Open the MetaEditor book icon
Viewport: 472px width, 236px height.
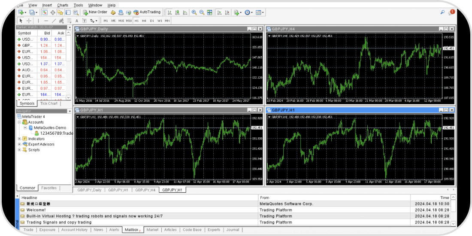pyautogui.click(x=113, y=12)
